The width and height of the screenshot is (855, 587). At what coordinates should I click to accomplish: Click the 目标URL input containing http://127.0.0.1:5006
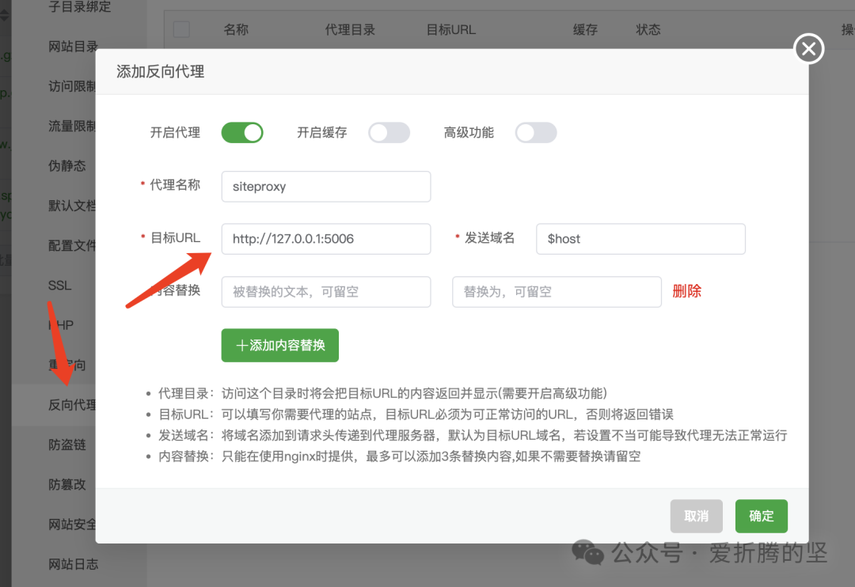[x=325, y=239]
